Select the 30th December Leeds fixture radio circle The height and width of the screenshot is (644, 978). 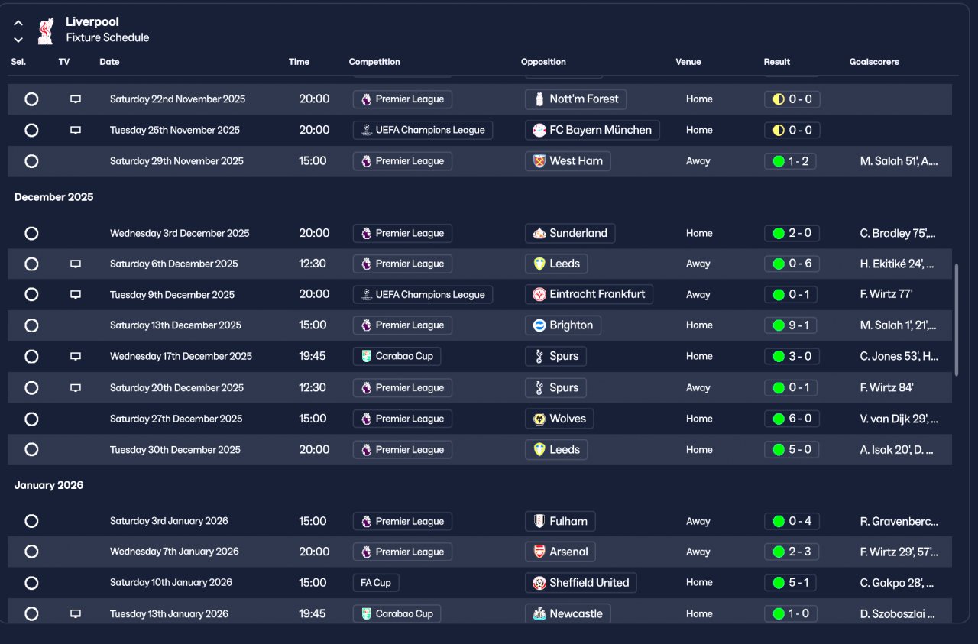31,450
